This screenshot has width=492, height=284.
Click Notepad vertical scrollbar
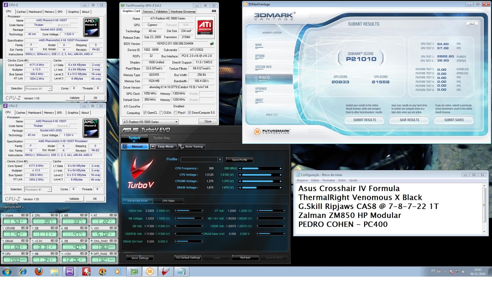tap(484, 208)
